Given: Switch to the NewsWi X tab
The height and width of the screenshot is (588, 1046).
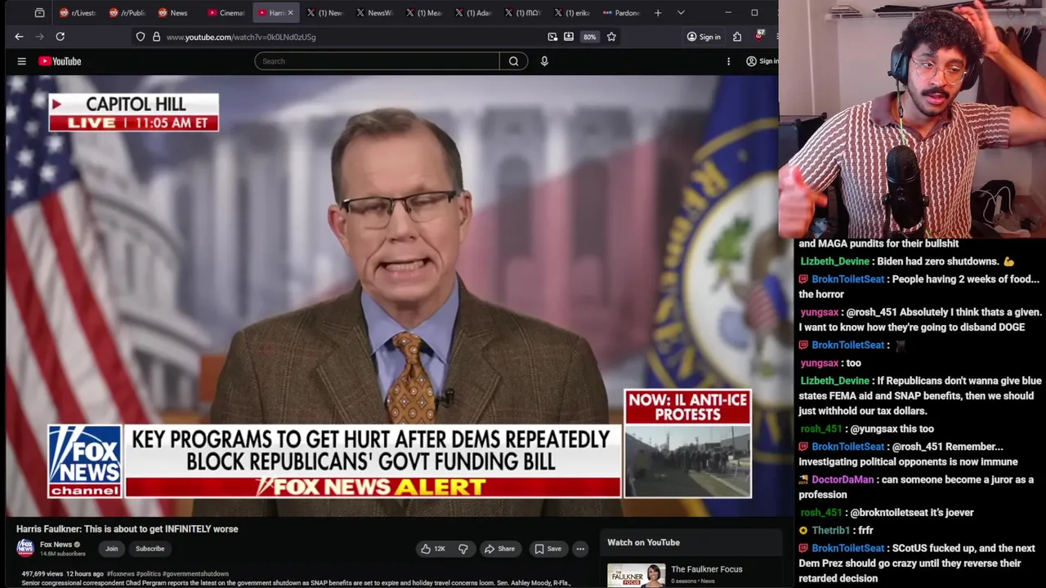Looking at the screenshot, I should tap(374, 13).
